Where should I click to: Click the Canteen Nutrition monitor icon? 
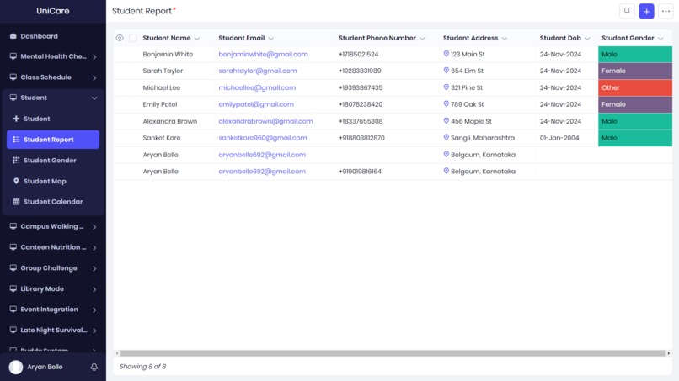pyautogui.click(x=13, y=247)
